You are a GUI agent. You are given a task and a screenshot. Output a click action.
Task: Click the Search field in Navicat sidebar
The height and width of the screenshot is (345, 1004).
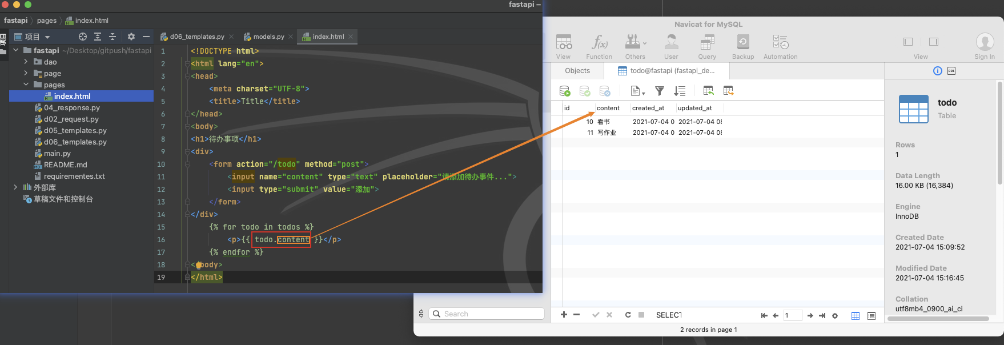point(487,314)
